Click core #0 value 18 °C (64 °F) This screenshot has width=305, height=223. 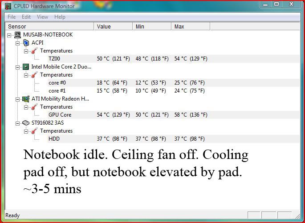coord(112,83)
